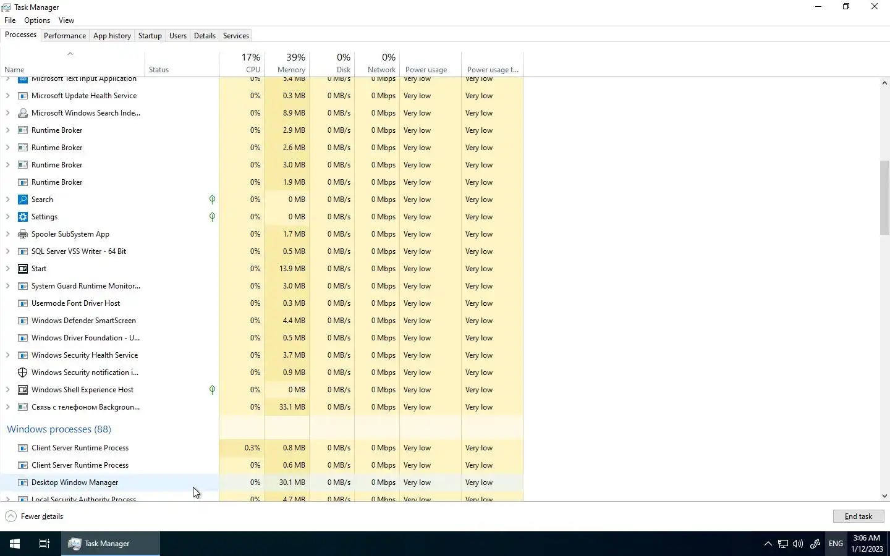890x556 pixels.
Task: Click the Search app magnifier icon
Action: click(x=23, y=200)
